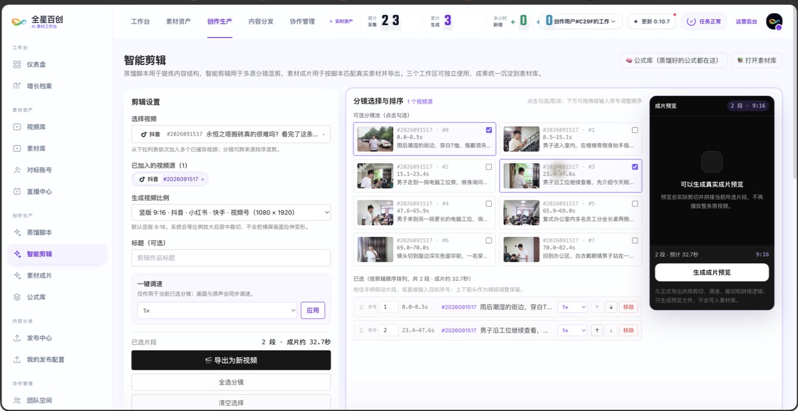The image size is (798, 411).
Task: Open the 仪表盘 dashboard icon in sidebar
Action: (x=17, y=64)
